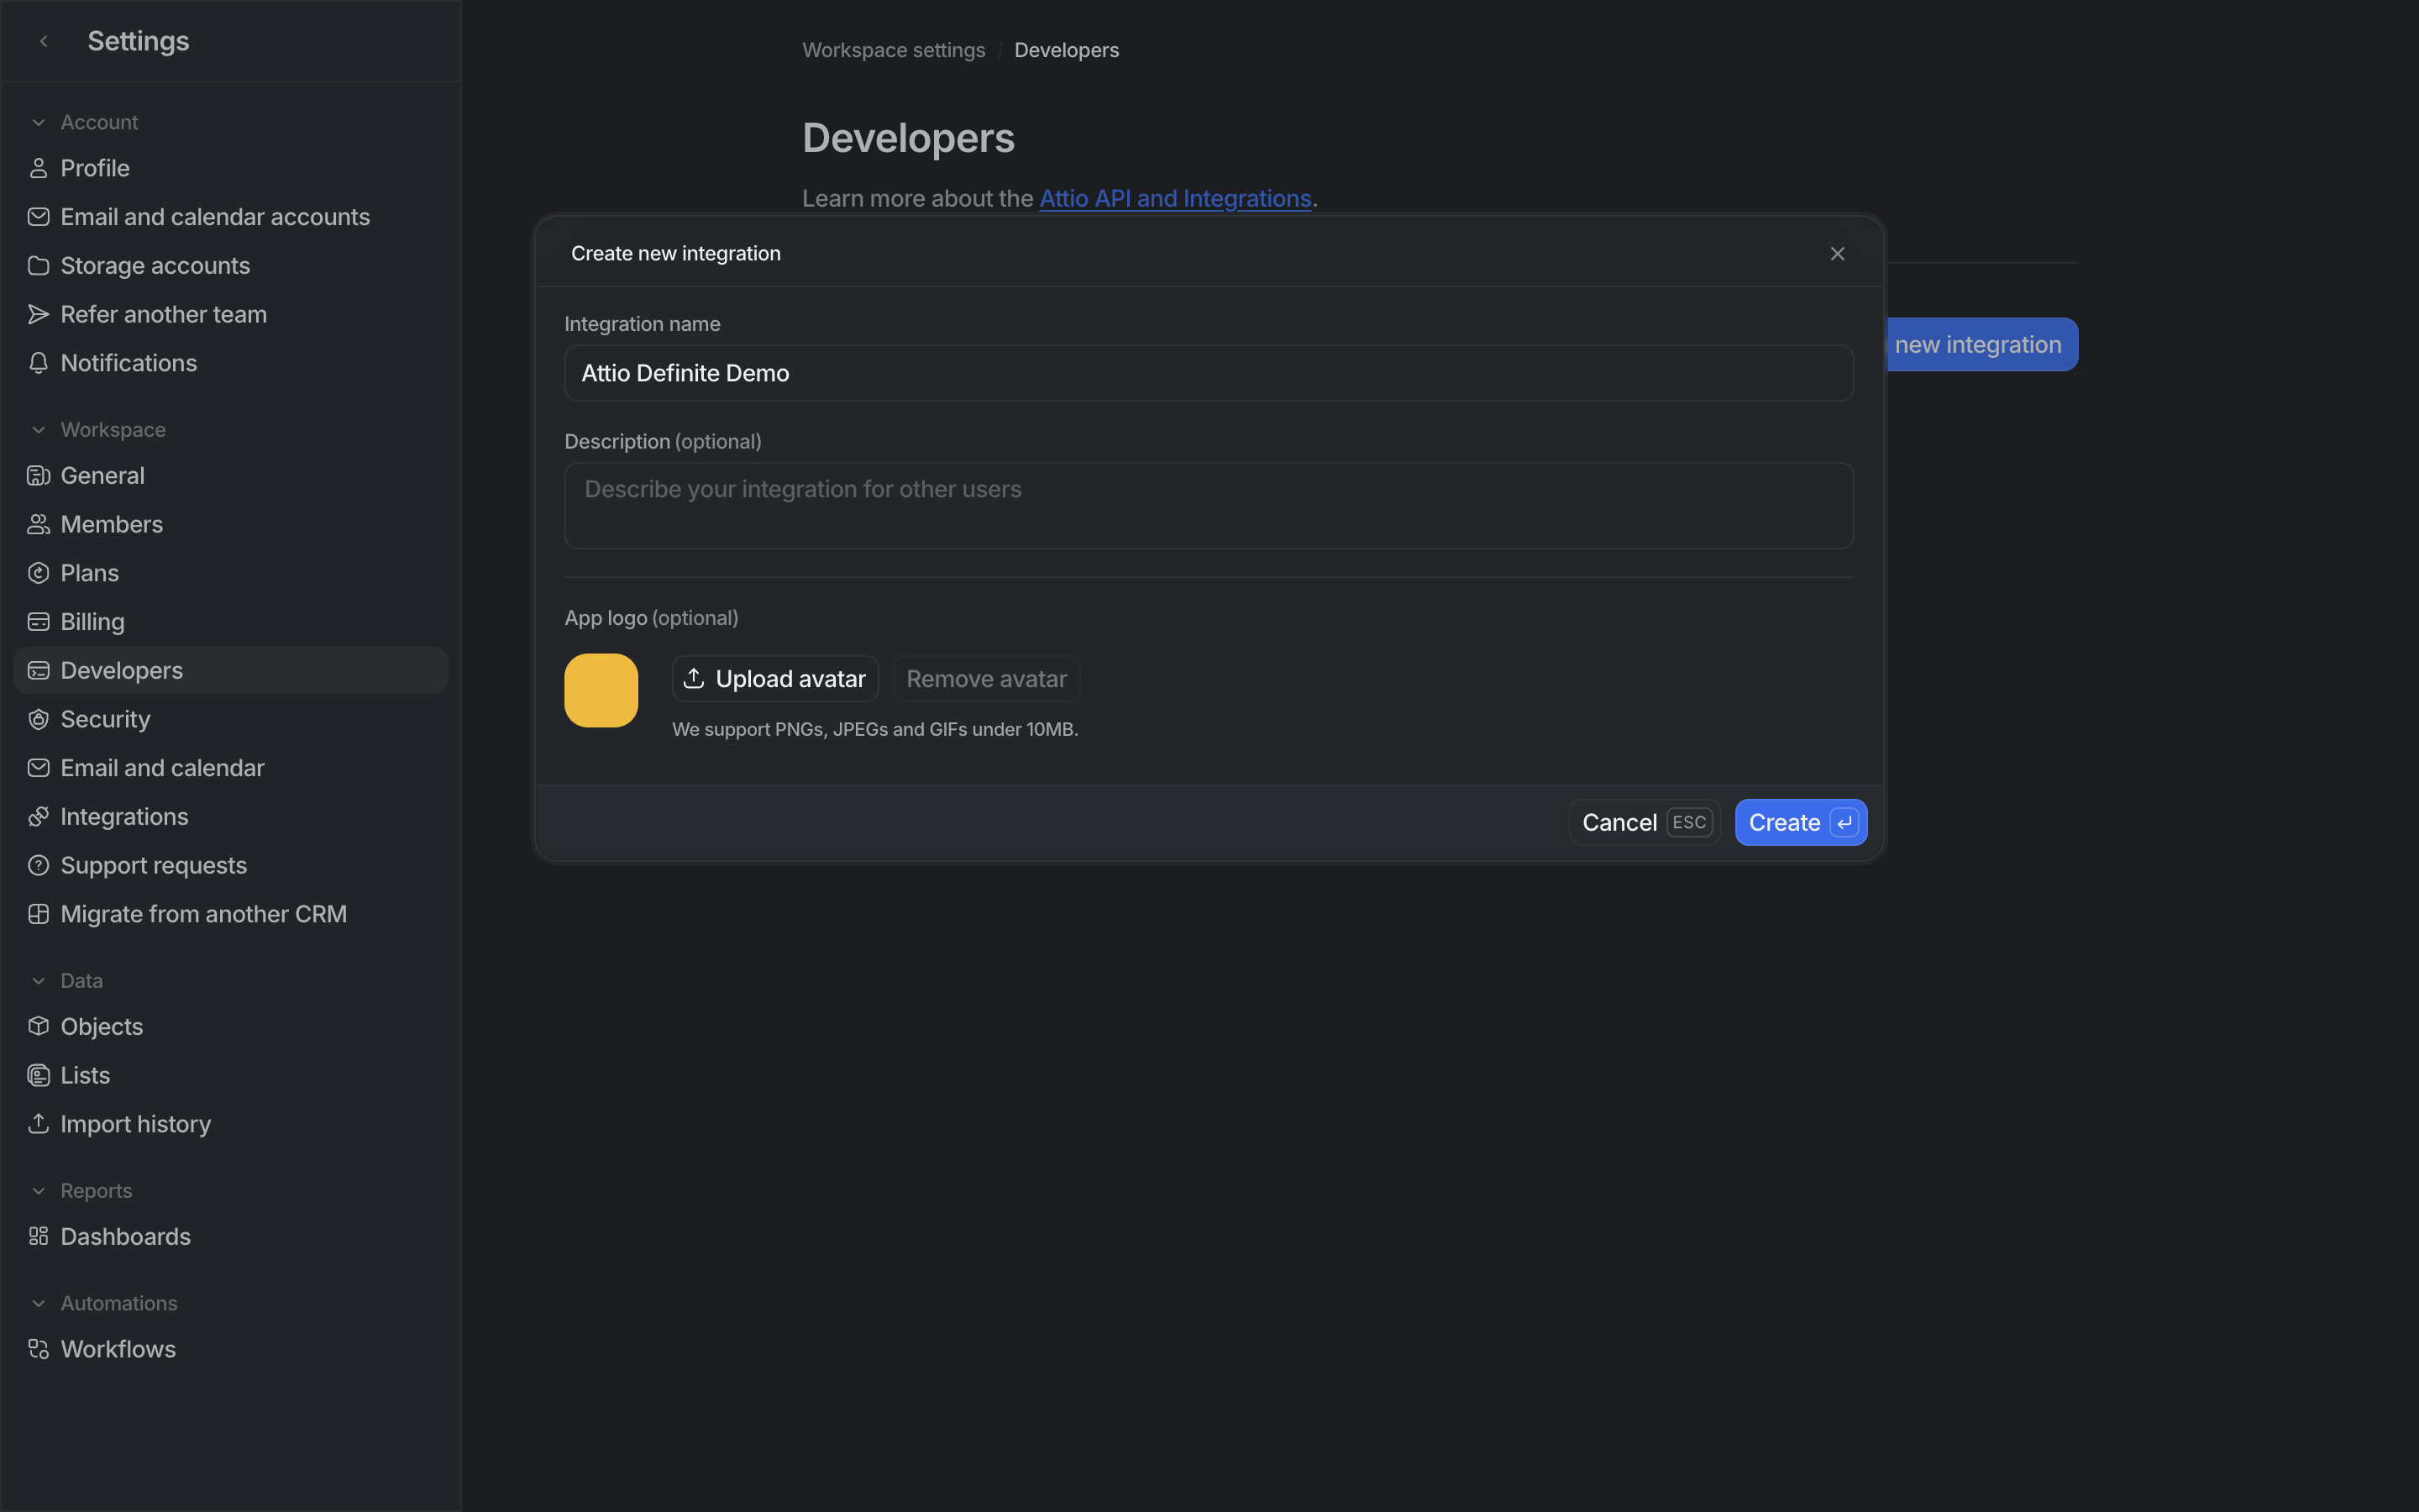
Task: Open the Integrations settings page
Action: (x=231, y=817)
